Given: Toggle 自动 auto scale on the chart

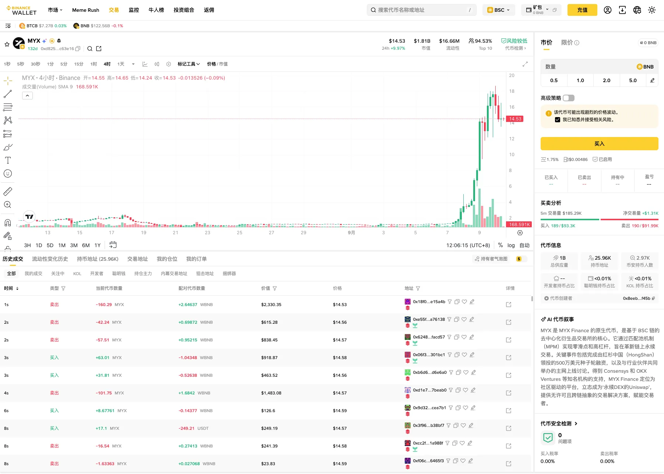Looking at the screenshot, I should [524, 245].
